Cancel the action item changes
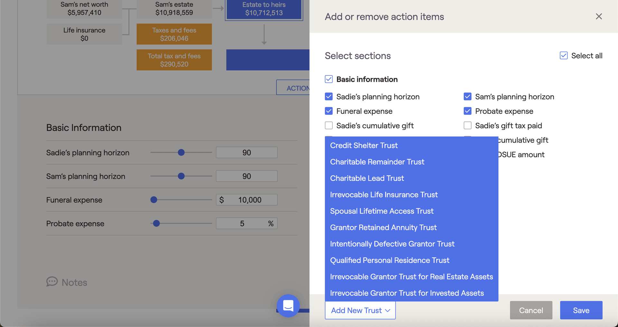 pos(531,310)
